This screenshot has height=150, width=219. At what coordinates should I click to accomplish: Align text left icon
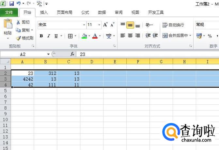(123, 36)
